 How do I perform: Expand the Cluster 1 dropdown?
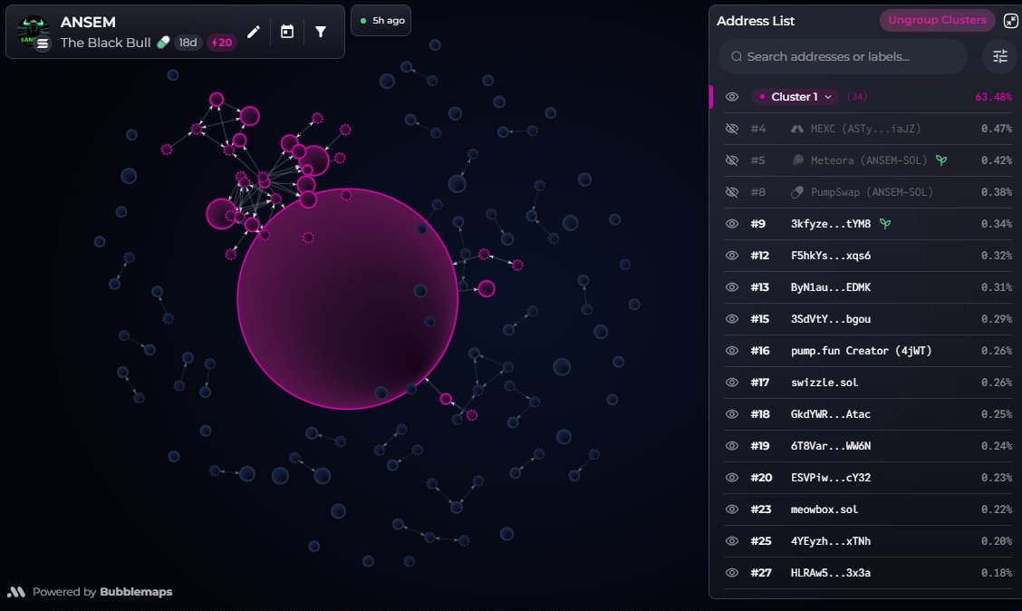pos(795,96)
